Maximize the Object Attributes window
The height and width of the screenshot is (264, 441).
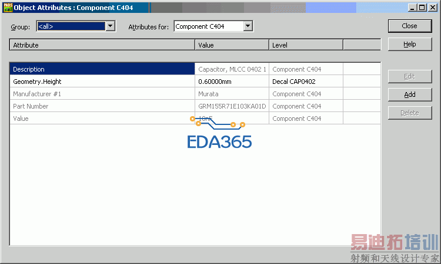(x=422, y=8)
